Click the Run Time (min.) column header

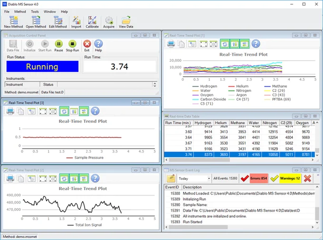click(x=179, y=123)
